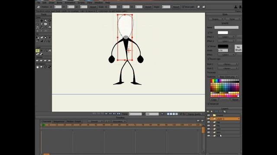Select the Translate Points cross-arrow tool

coord(42,21)
